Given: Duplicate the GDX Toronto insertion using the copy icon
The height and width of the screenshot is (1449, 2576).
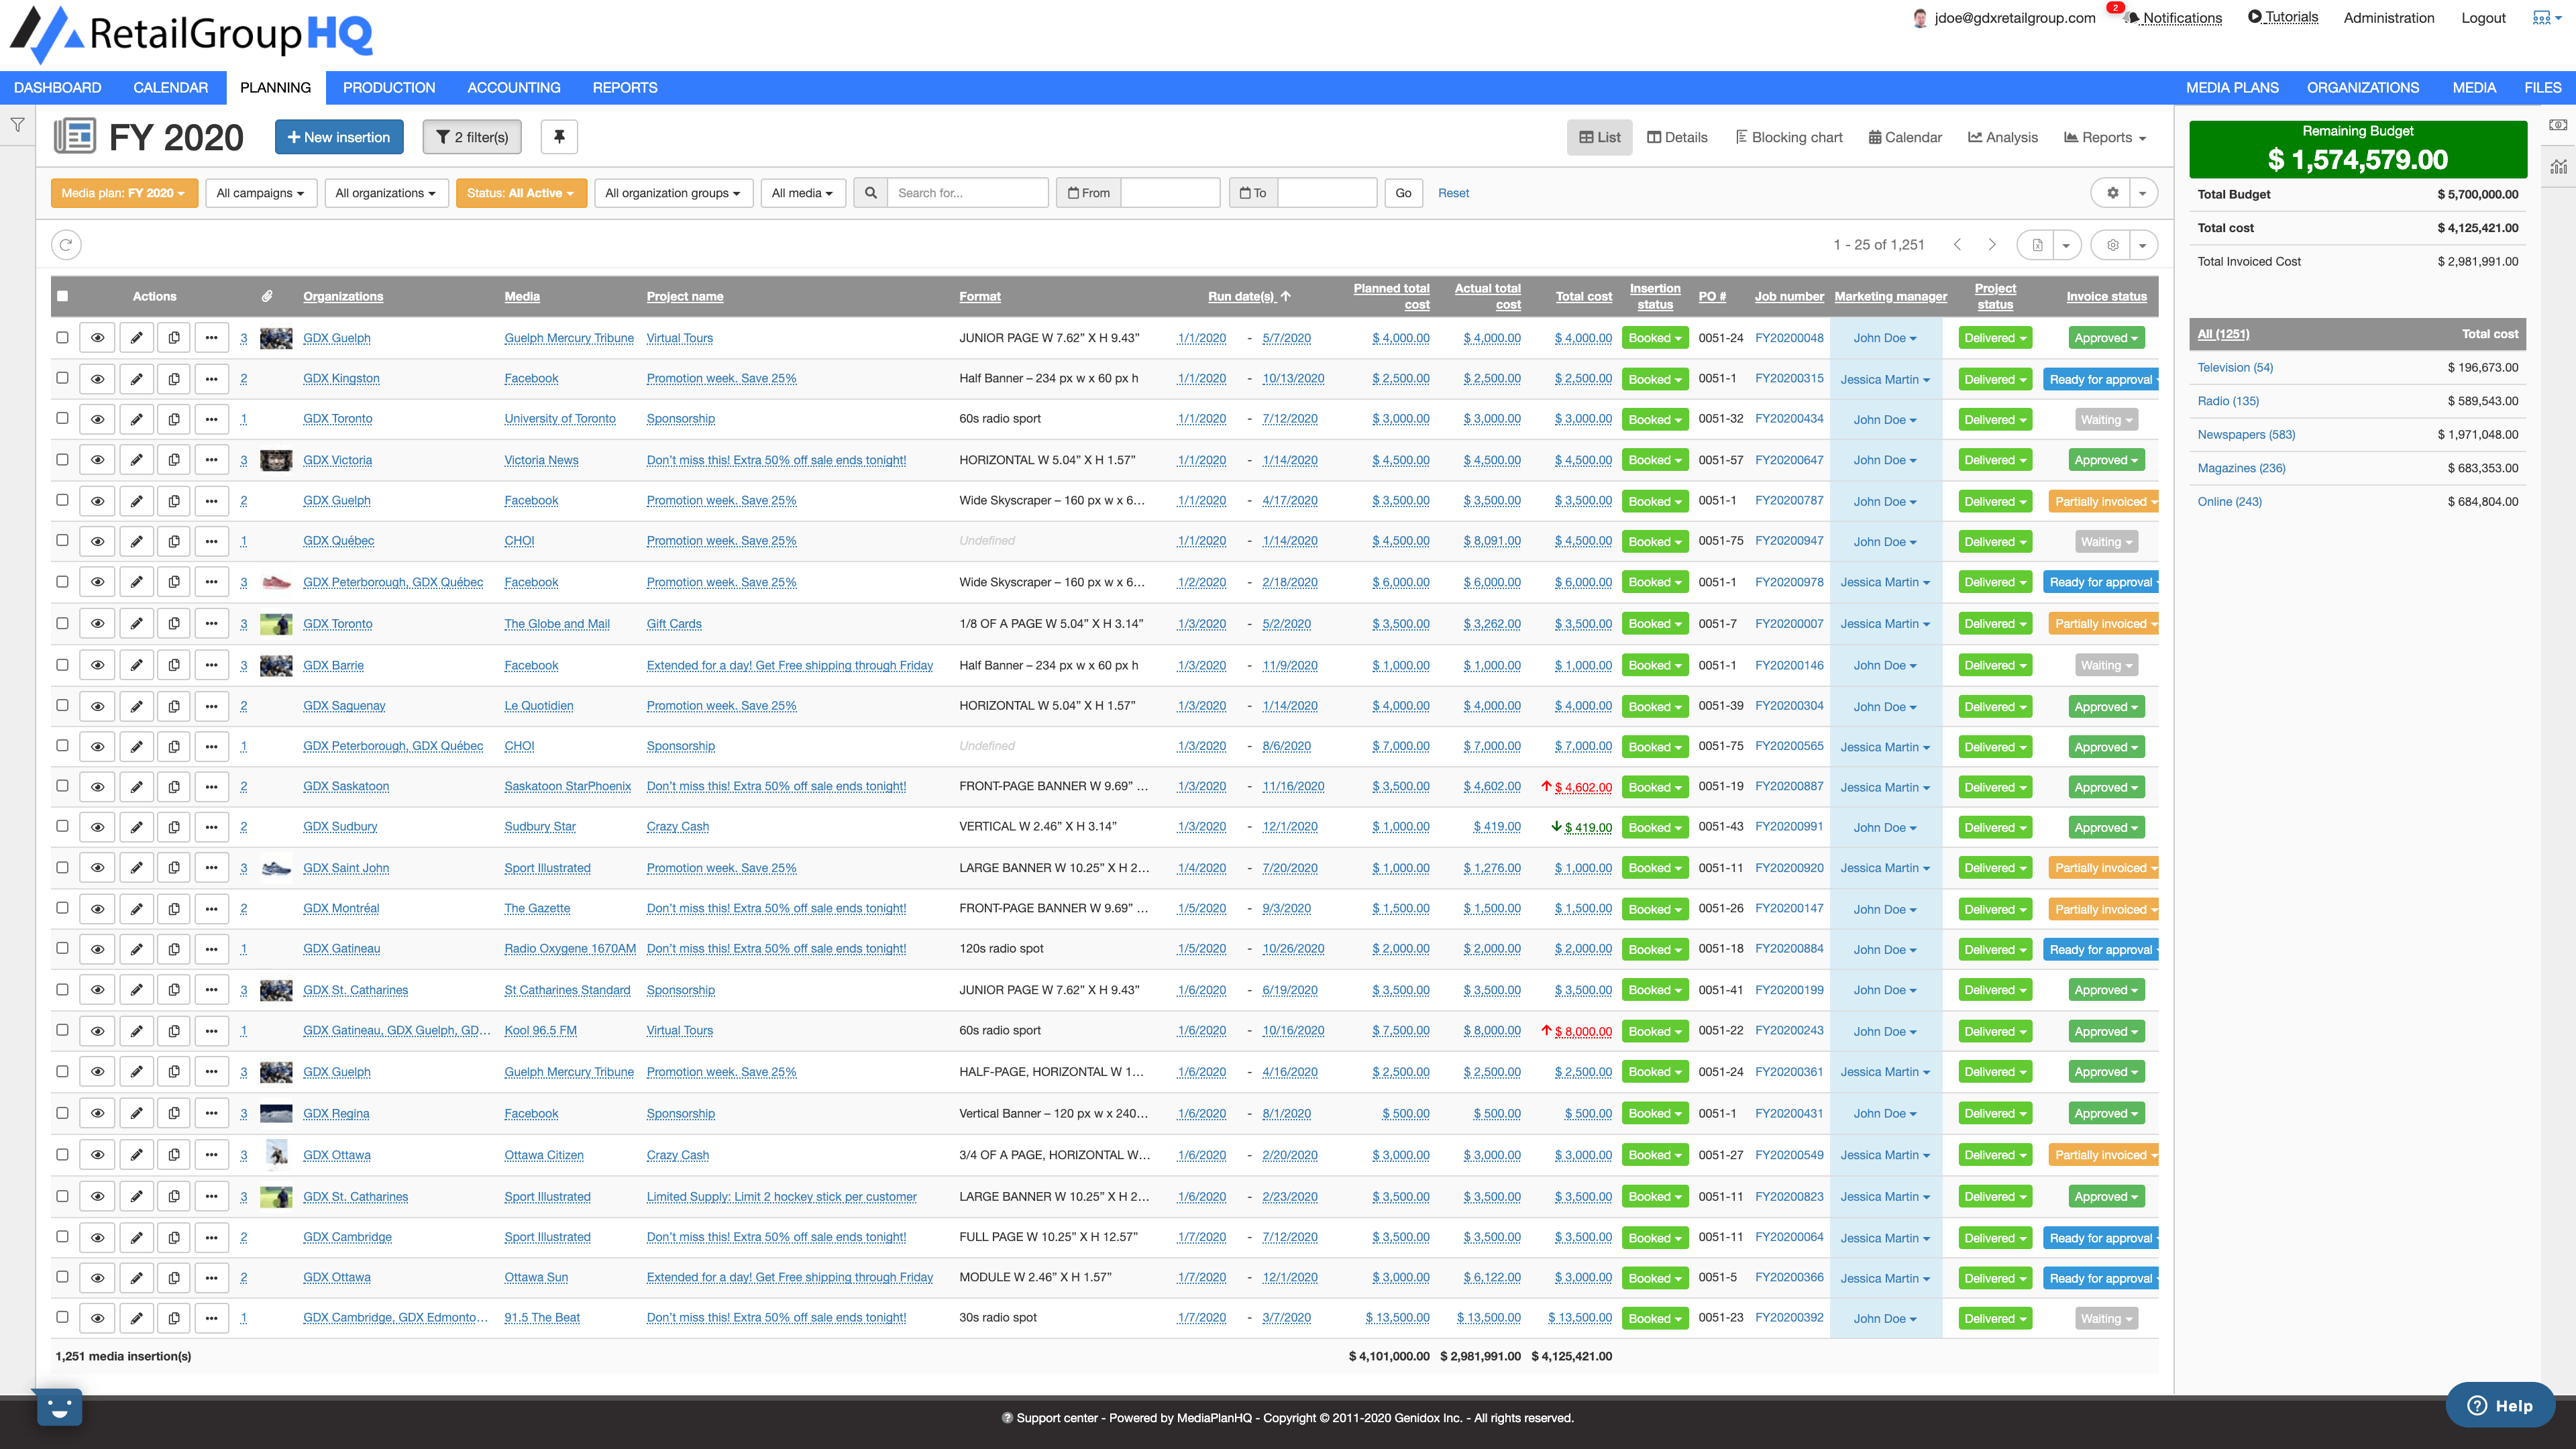Looking at the screenshot, I should click(x=174, y=418).
